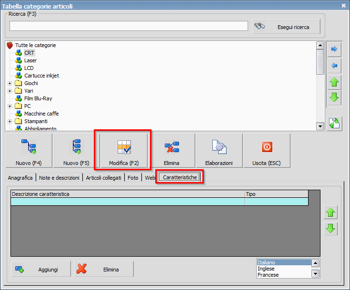
Task: Run search with Esegui ricerca button
Action: (x=286, y=27)
